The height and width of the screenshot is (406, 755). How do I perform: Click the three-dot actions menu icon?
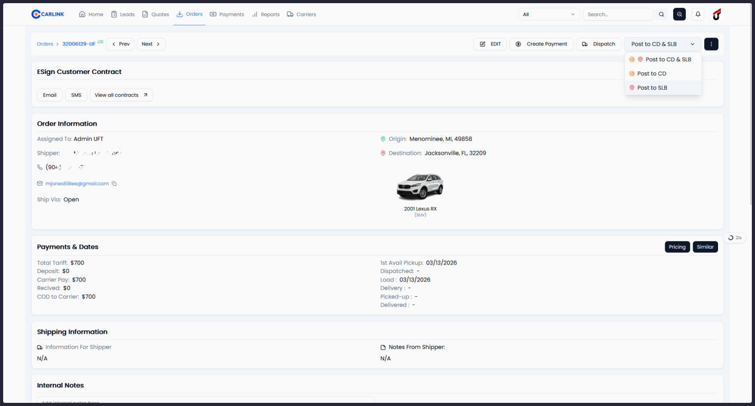pyautogui.click(x=711, y=44)
